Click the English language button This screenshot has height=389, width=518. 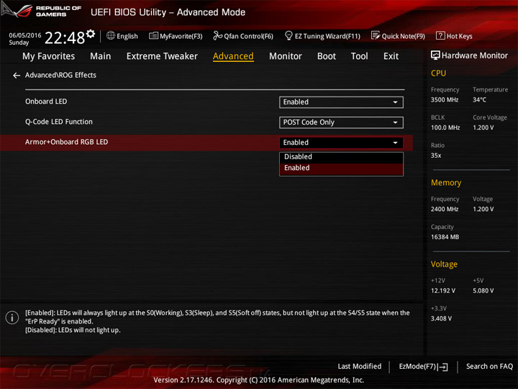click(122, 36)
